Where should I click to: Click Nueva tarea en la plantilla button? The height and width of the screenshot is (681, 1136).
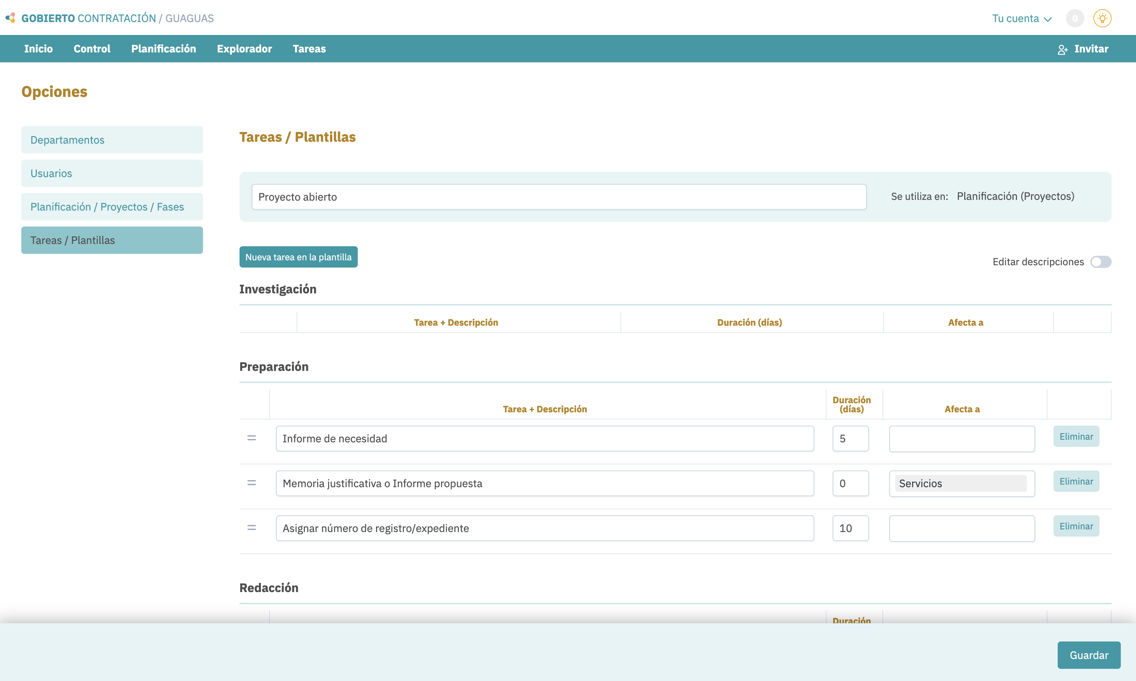click(x=298, y=257)
